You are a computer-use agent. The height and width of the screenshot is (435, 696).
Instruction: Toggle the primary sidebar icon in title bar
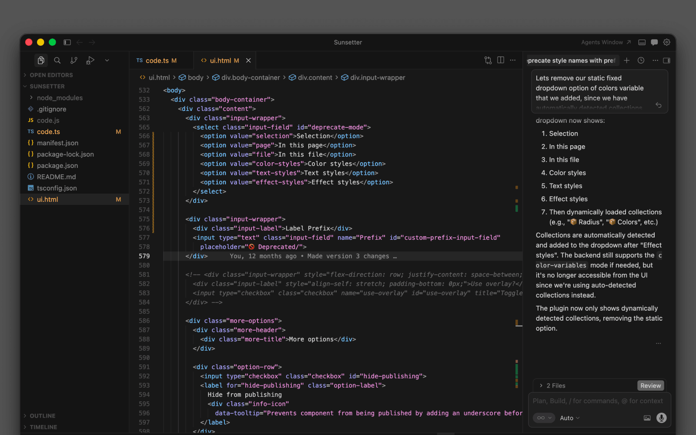67,42
